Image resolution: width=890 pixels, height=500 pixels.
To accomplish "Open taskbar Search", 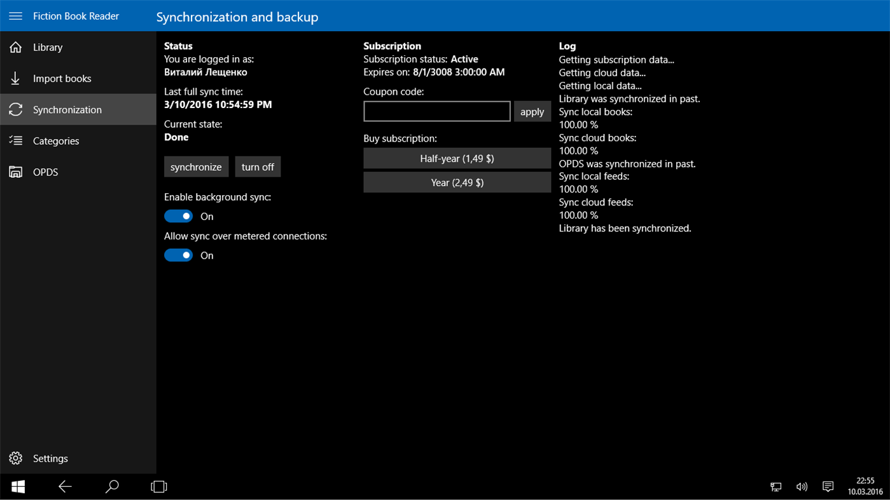I will click(111, 486).
